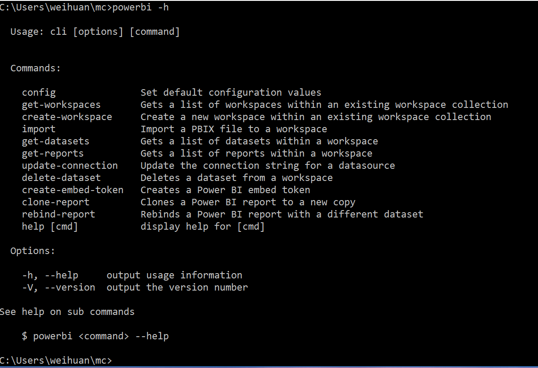Click the powerbi <command> --help example line
538x368 pixels.
point(95,336)
